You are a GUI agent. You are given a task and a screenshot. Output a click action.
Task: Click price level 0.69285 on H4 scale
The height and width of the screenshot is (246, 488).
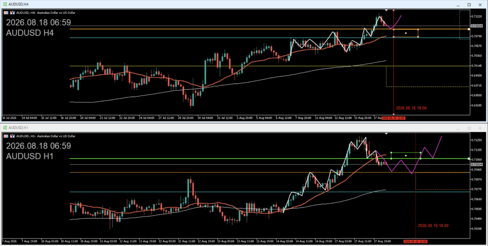[x=478, y=105]
